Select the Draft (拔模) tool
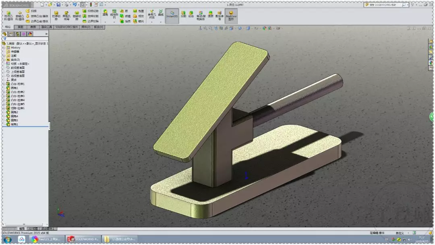 (x=125, y=16)
